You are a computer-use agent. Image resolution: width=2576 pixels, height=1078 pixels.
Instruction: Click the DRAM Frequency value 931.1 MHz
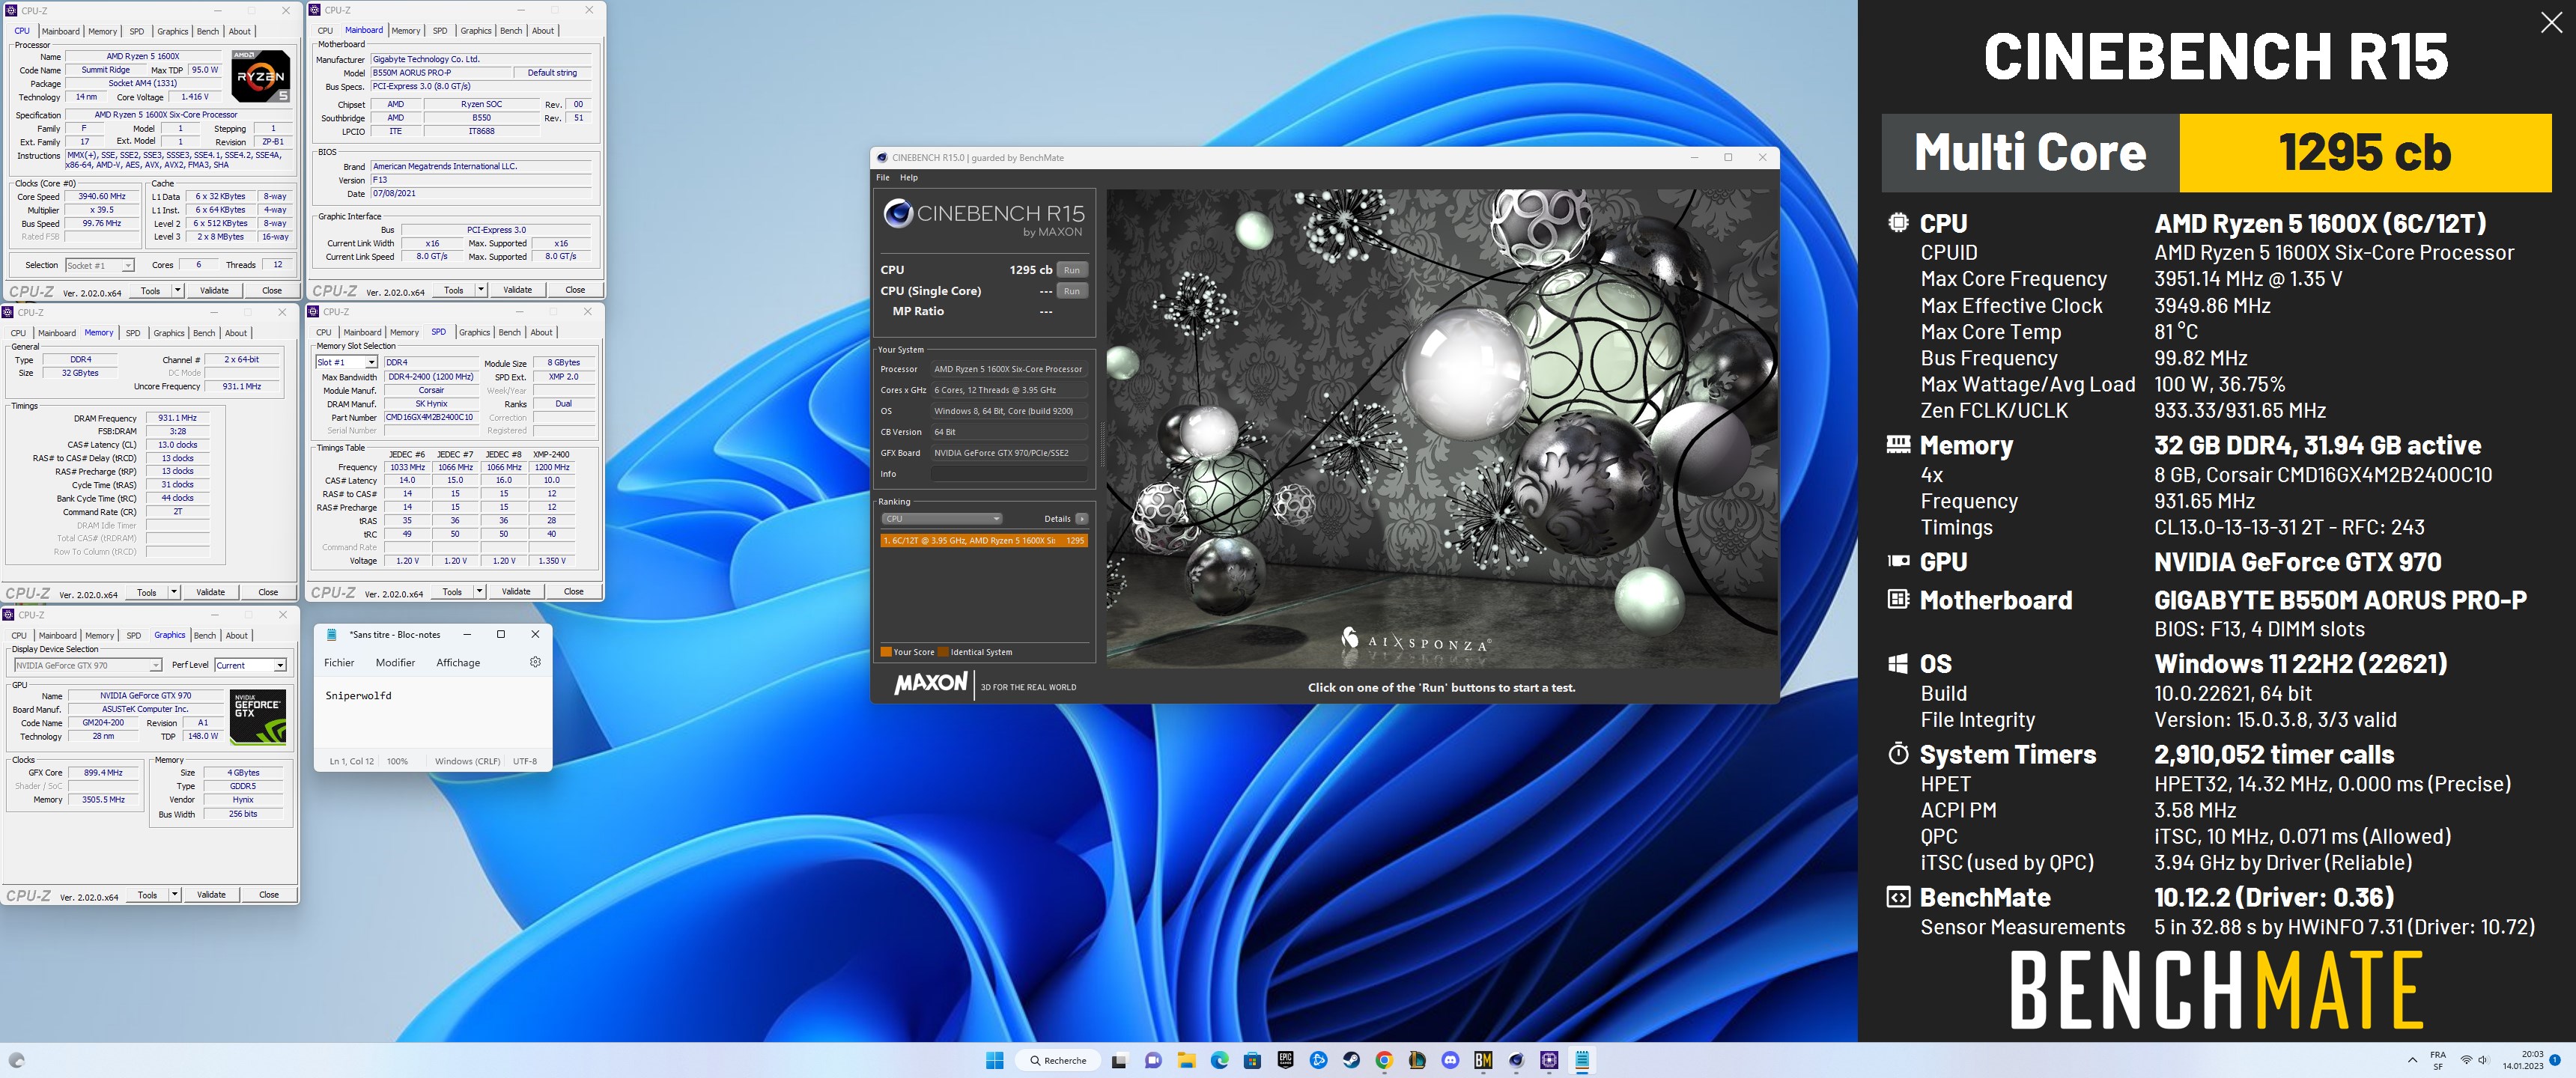[178, 418]
